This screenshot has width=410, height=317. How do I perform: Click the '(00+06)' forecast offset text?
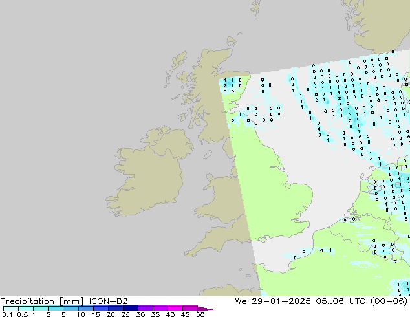click(389, 301)
